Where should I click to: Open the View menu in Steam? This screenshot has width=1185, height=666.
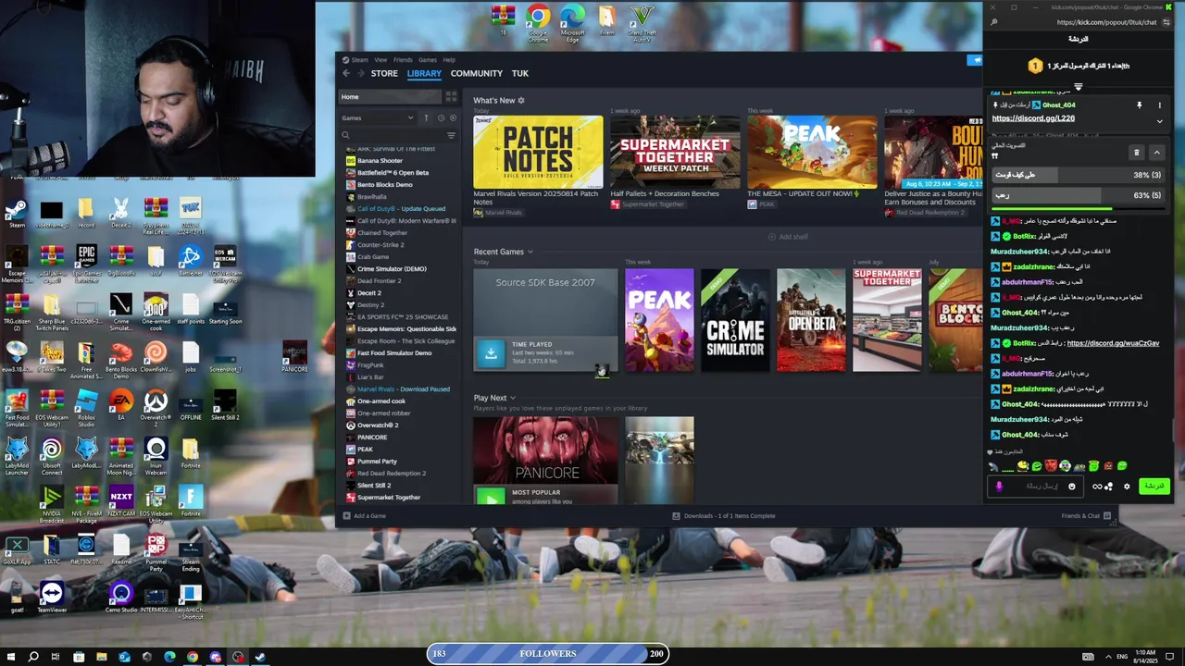[380, 59]
